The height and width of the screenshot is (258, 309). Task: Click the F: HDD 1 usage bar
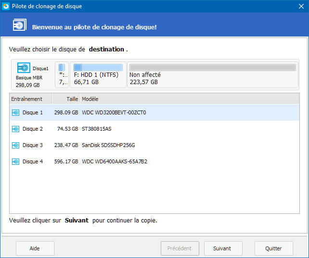[98, 67]
